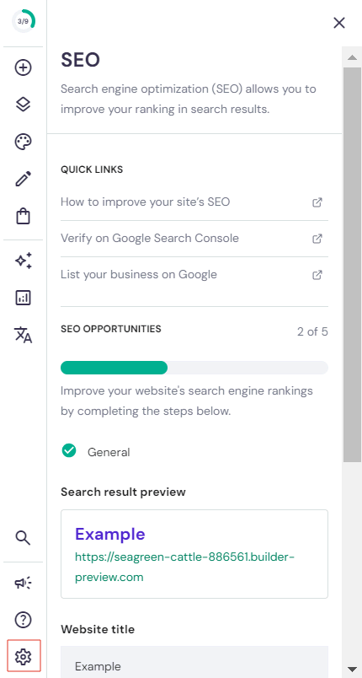Open the Online store shopping bag icon
The image size is (362, 678).
pos(24,216)
